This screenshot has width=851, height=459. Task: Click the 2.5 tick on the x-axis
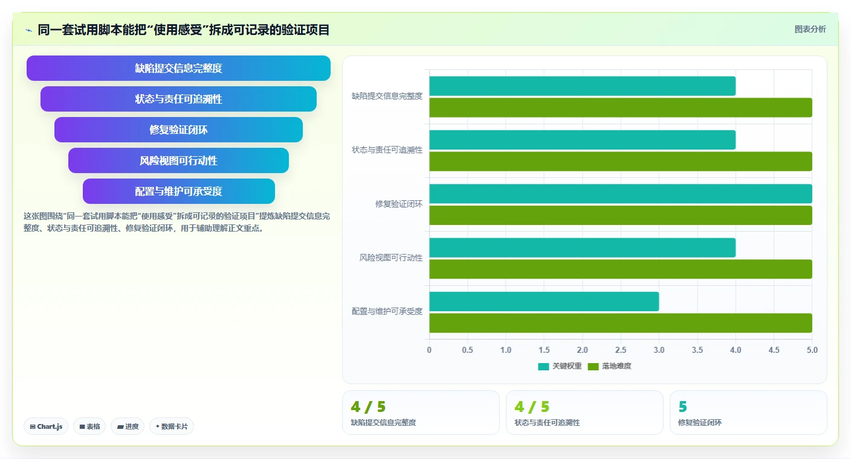pos(621,350)
